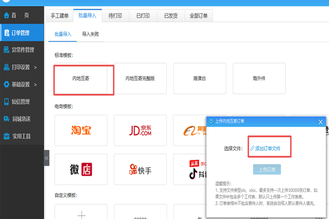Click the 电商模板 section label
Screen dimensions: 329x219
point(64,106)
